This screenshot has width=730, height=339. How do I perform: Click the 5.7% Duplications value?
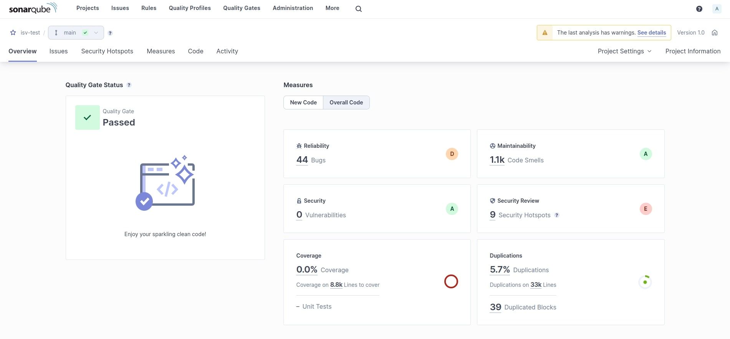click(500, 270)
